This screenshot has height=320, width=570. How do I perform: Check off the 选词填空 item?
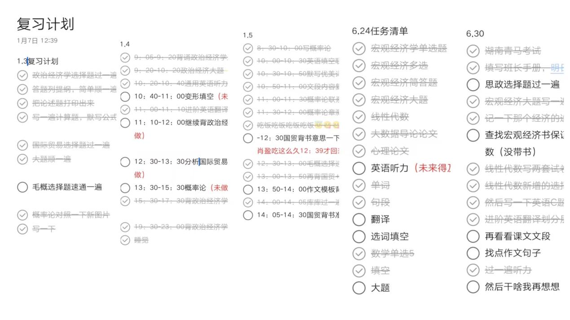(x=359, y=237)
